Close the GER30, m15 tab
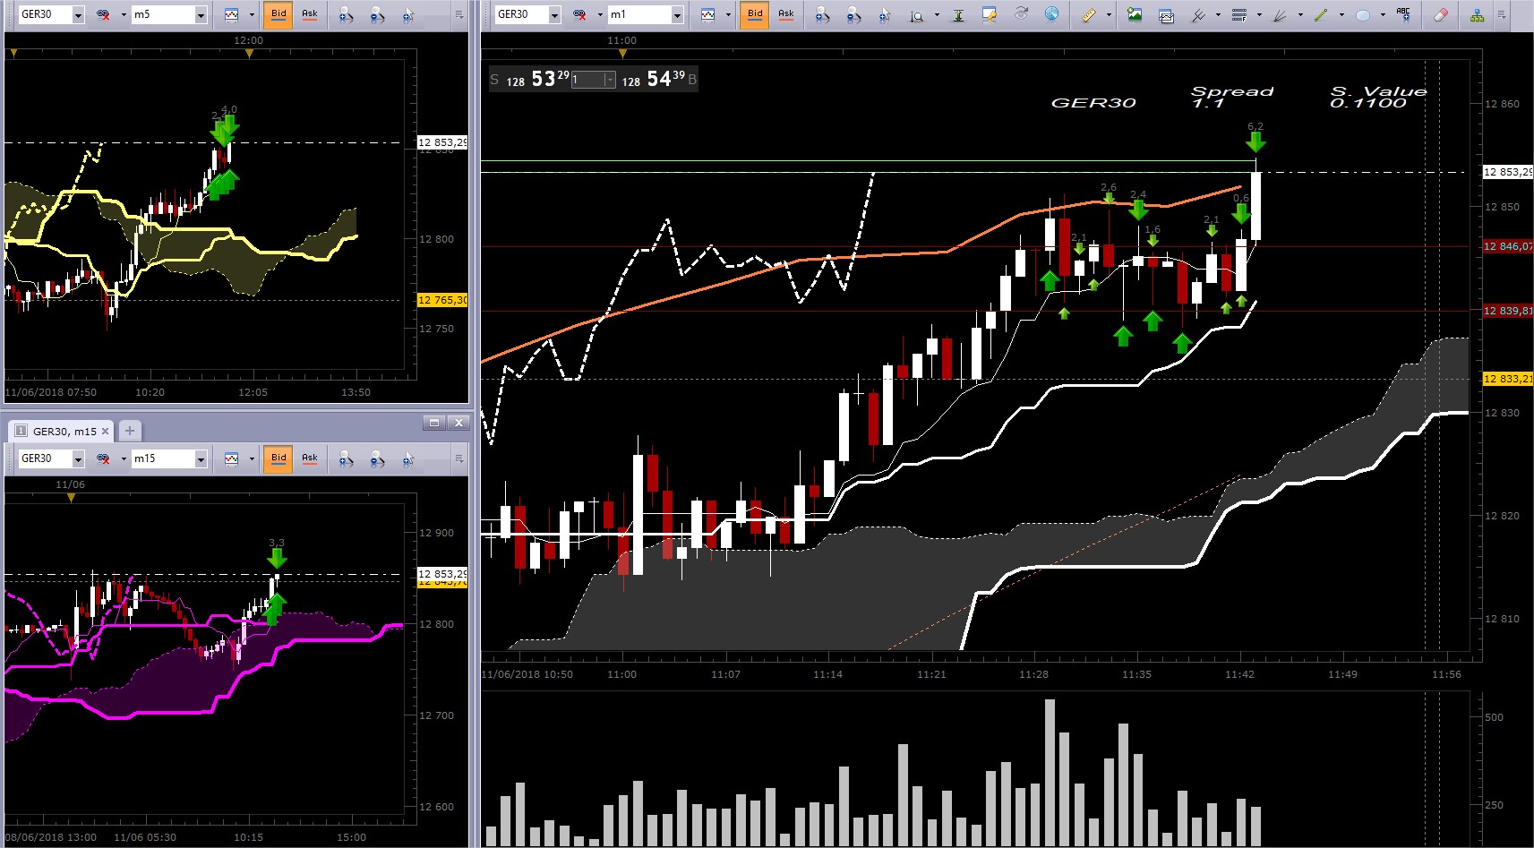 [x=105, y=432]
